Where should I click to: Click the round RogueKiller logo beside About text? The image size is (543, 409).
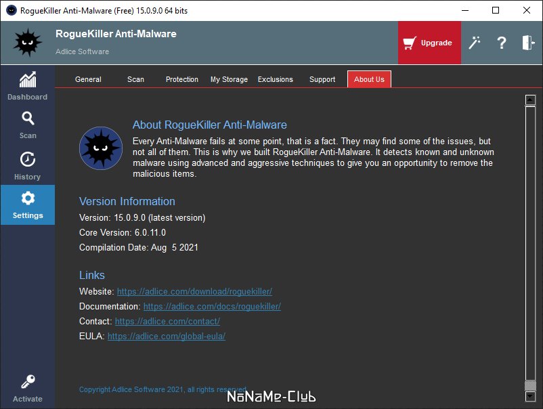(x=101, y=148)
